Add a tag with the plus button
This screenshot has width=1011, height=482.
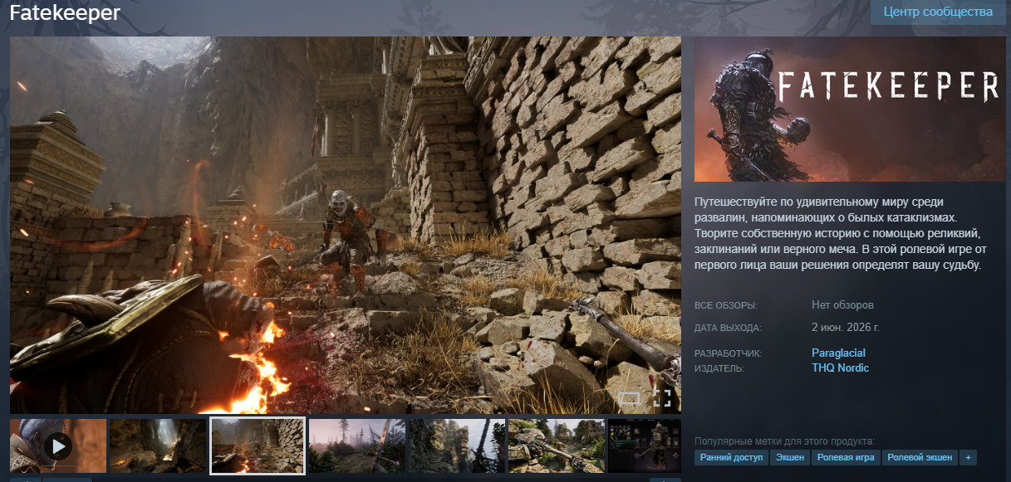[x=968, y=457]
